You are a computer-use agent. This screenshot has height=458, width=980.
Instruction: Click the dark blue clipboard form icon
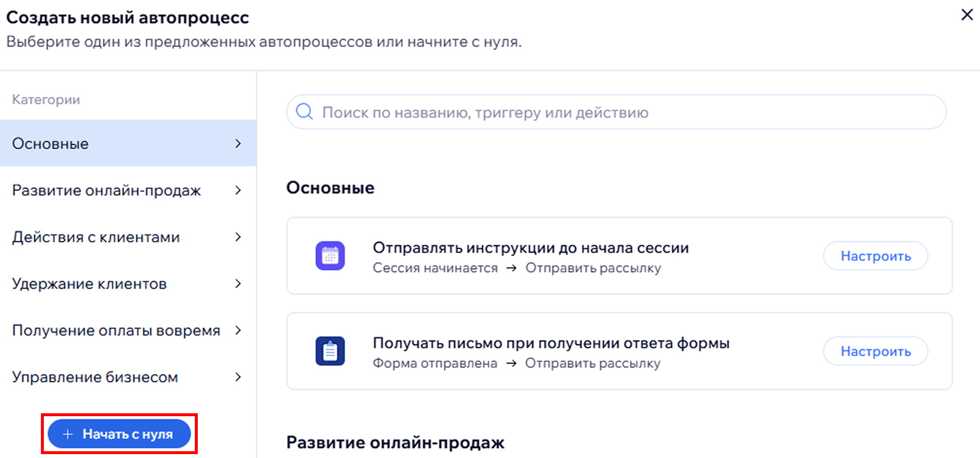click(330, 351)
